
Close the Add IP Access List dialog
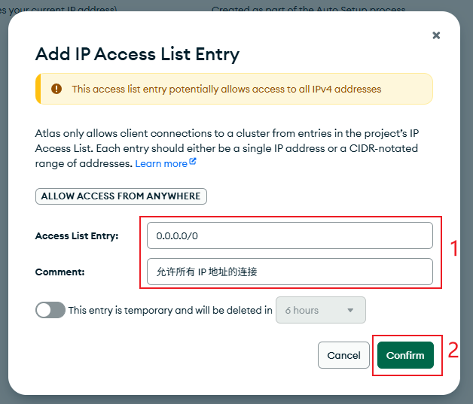click(x=436, y=35)
